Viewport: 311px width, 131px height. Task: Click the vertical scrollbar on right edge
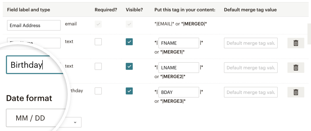[x=309, y=34]
